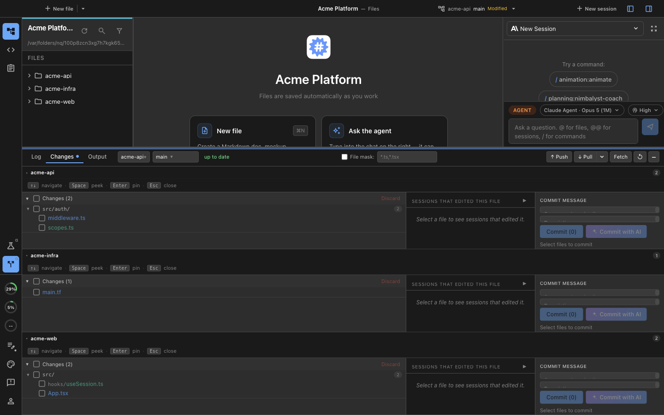The image size is (664, 415).
Task: Expand the session panel to fullscreen
Action: (654, 29)
